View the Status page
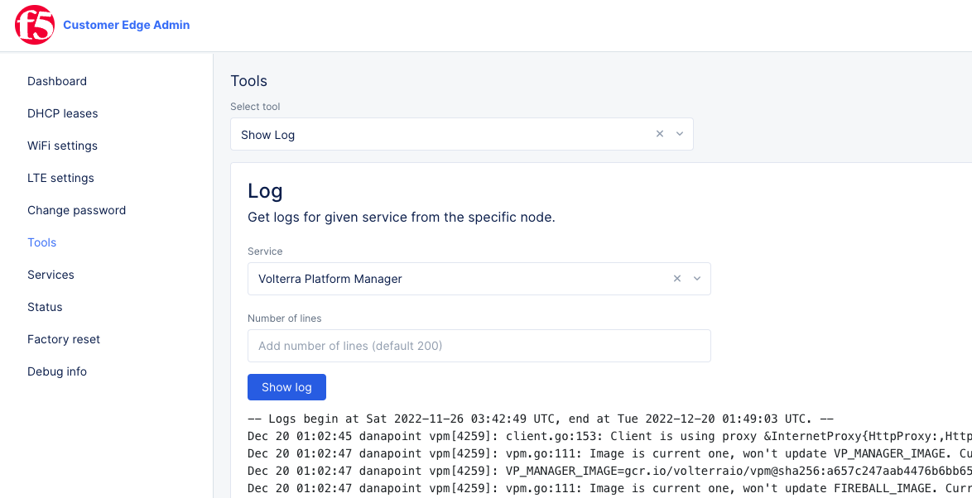Image resolution: width=972 pixels, height=498 pixels. [x=45, y=307]
